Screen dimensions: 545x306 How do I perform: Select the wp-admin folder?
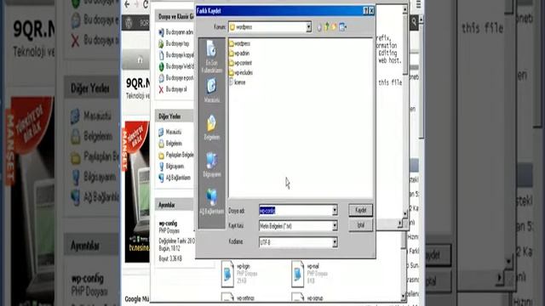(239, 53)
